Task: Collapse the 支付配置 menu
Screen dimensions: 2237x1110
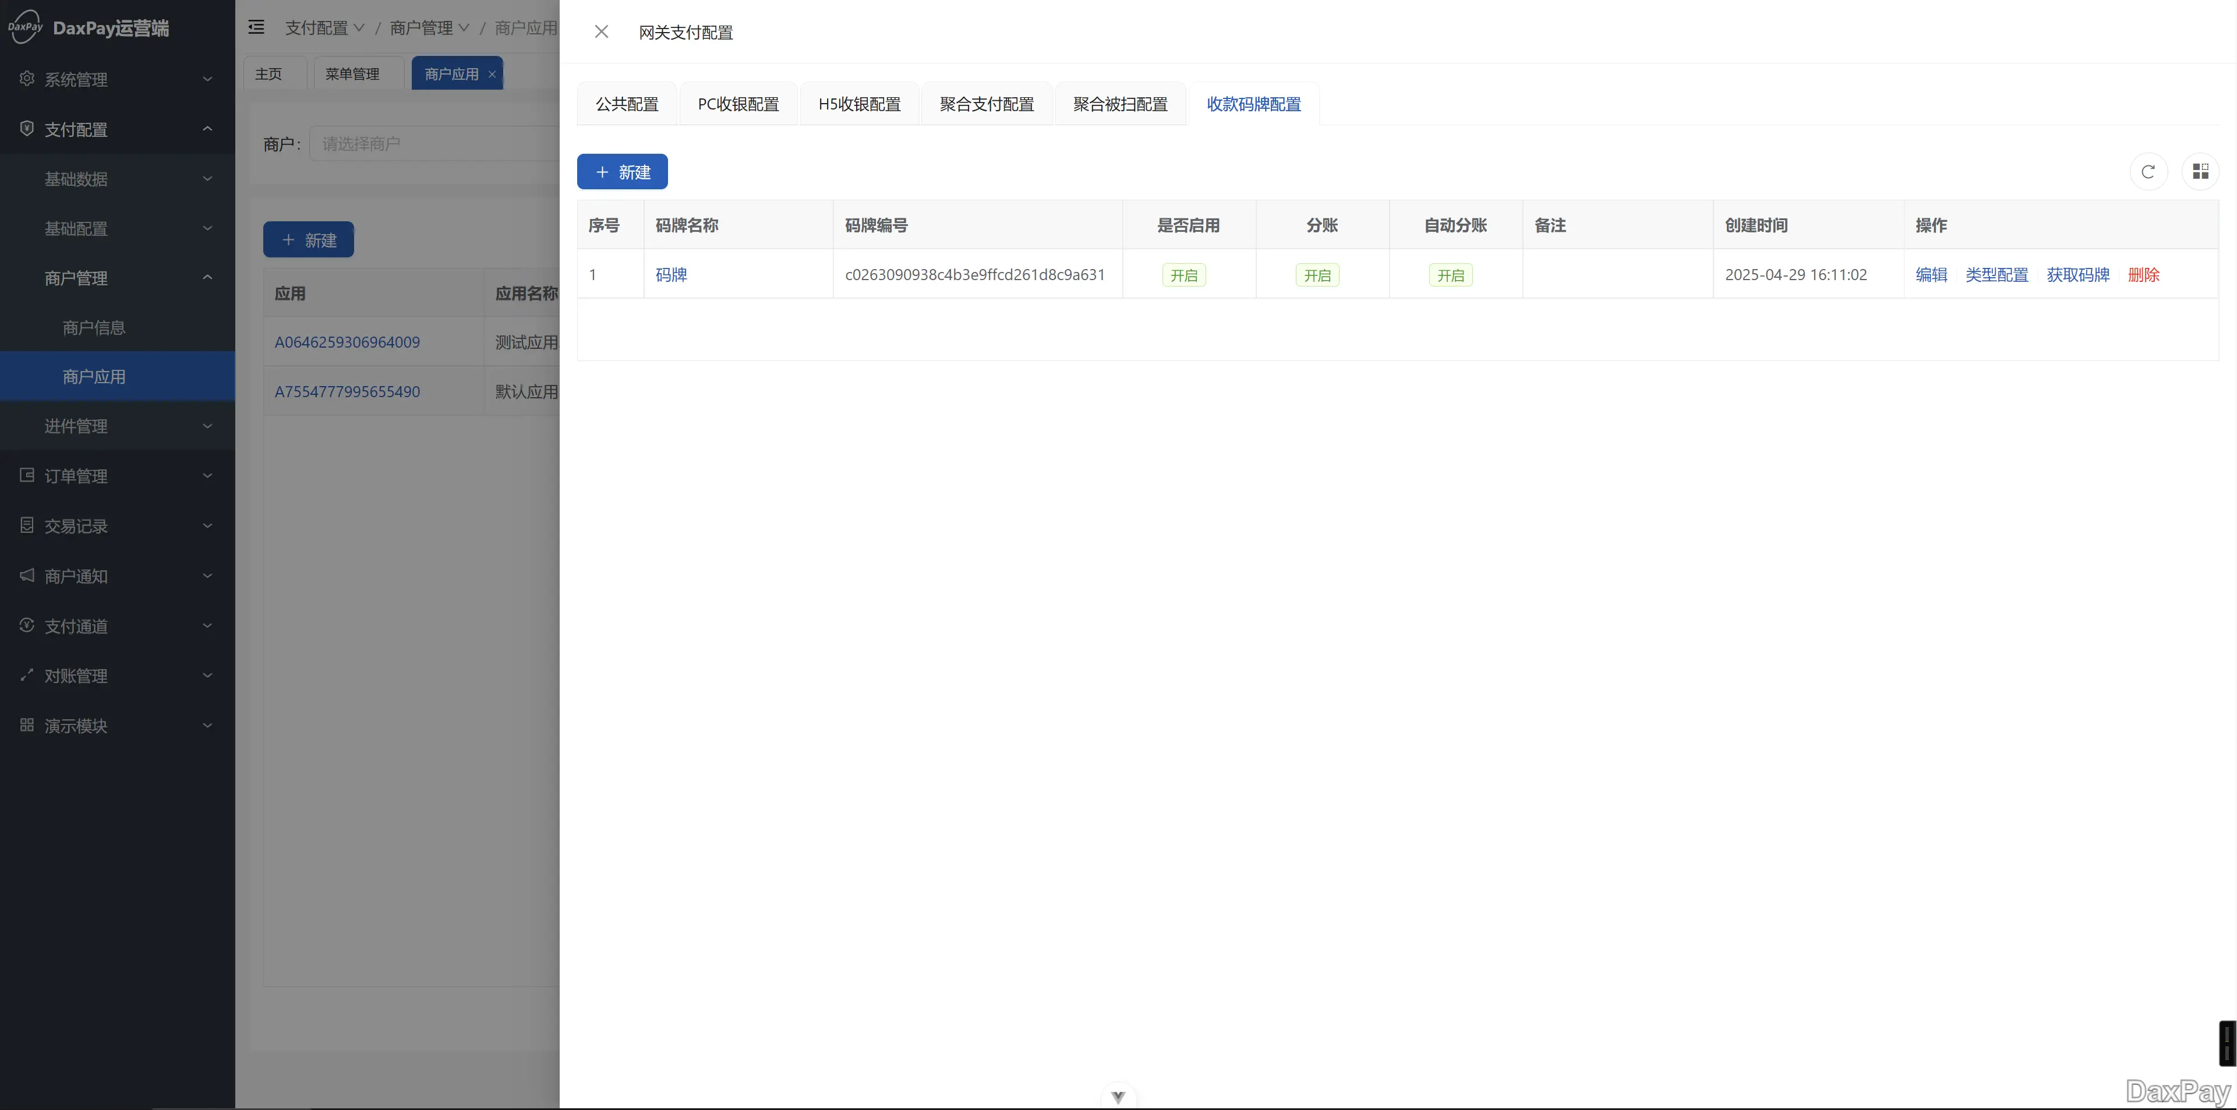Action: coord(207,129)
